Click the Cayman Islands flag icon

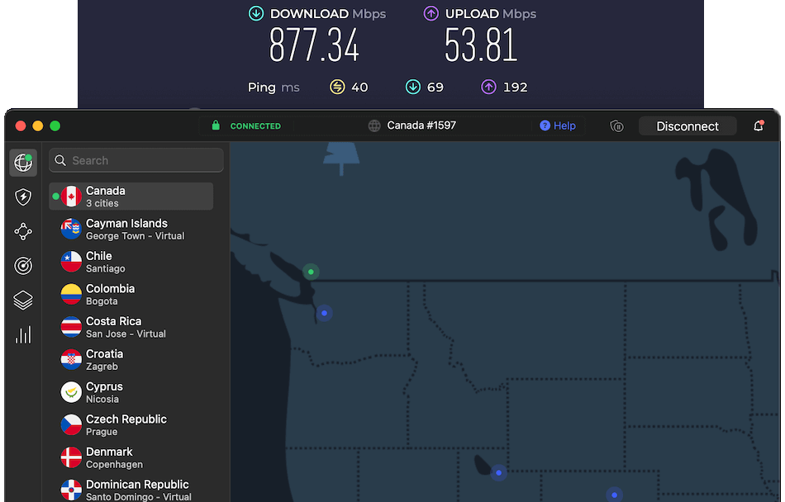pyautogui.click(x=71, y=229)
